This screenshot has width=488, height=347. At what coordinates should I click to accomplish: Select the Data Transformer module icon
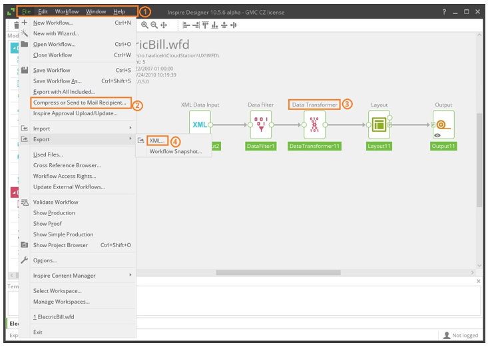tap(315, 125)
